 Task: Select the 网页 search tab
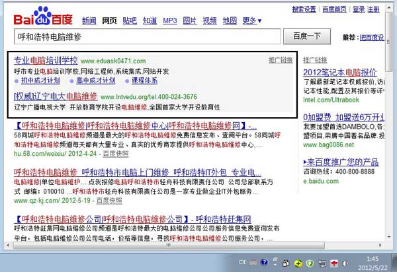[x=109, y=20]
